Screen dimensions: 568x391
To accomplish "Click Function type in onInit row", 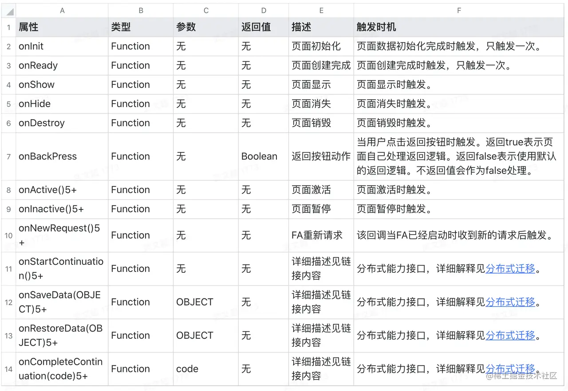I will click(x=141, y=46).
